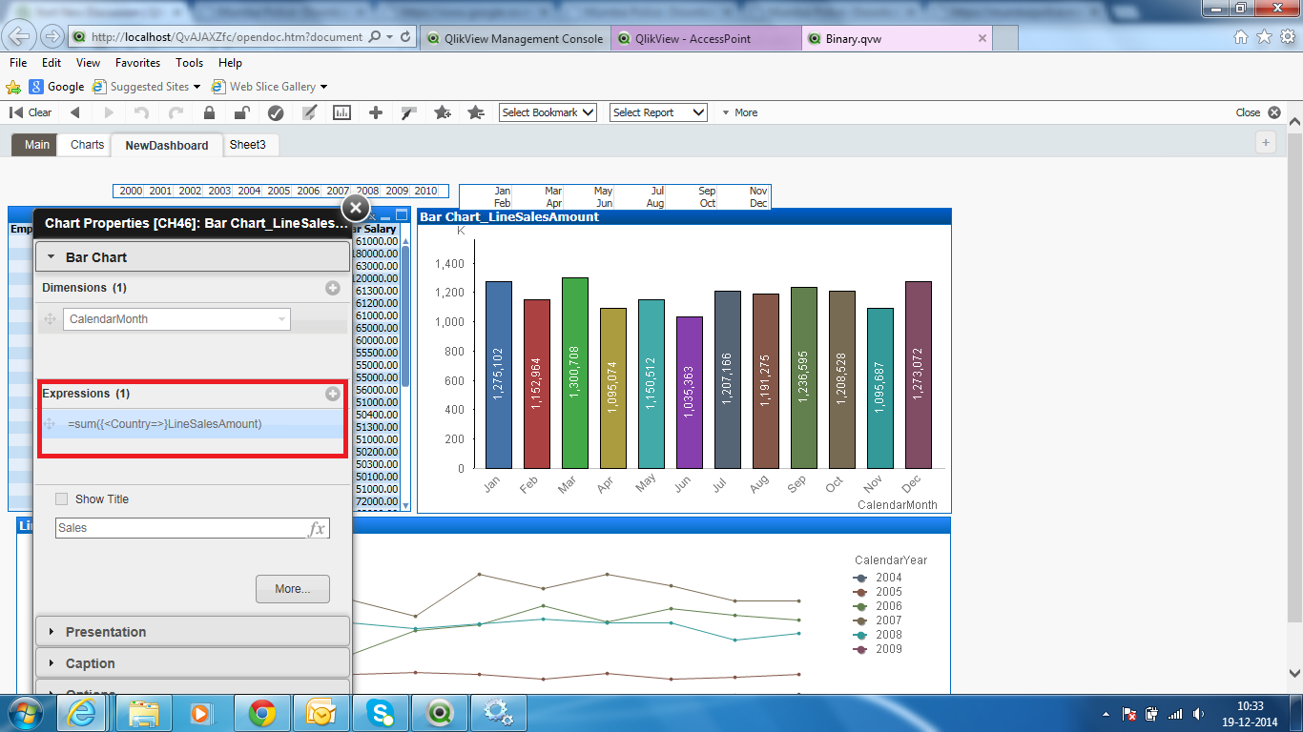Viewport: 1303px width, 732px height.
Task: Select Jan in the month list box
Action: (x=503, y=191)
